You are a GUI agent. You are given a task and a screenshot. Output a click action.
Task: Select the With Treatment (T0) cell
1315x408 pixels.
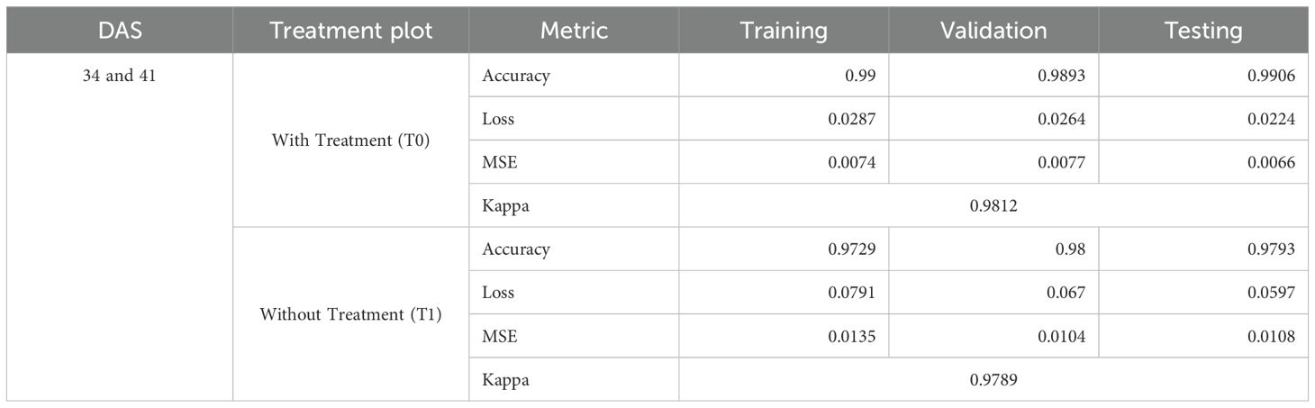pos(350,141)
